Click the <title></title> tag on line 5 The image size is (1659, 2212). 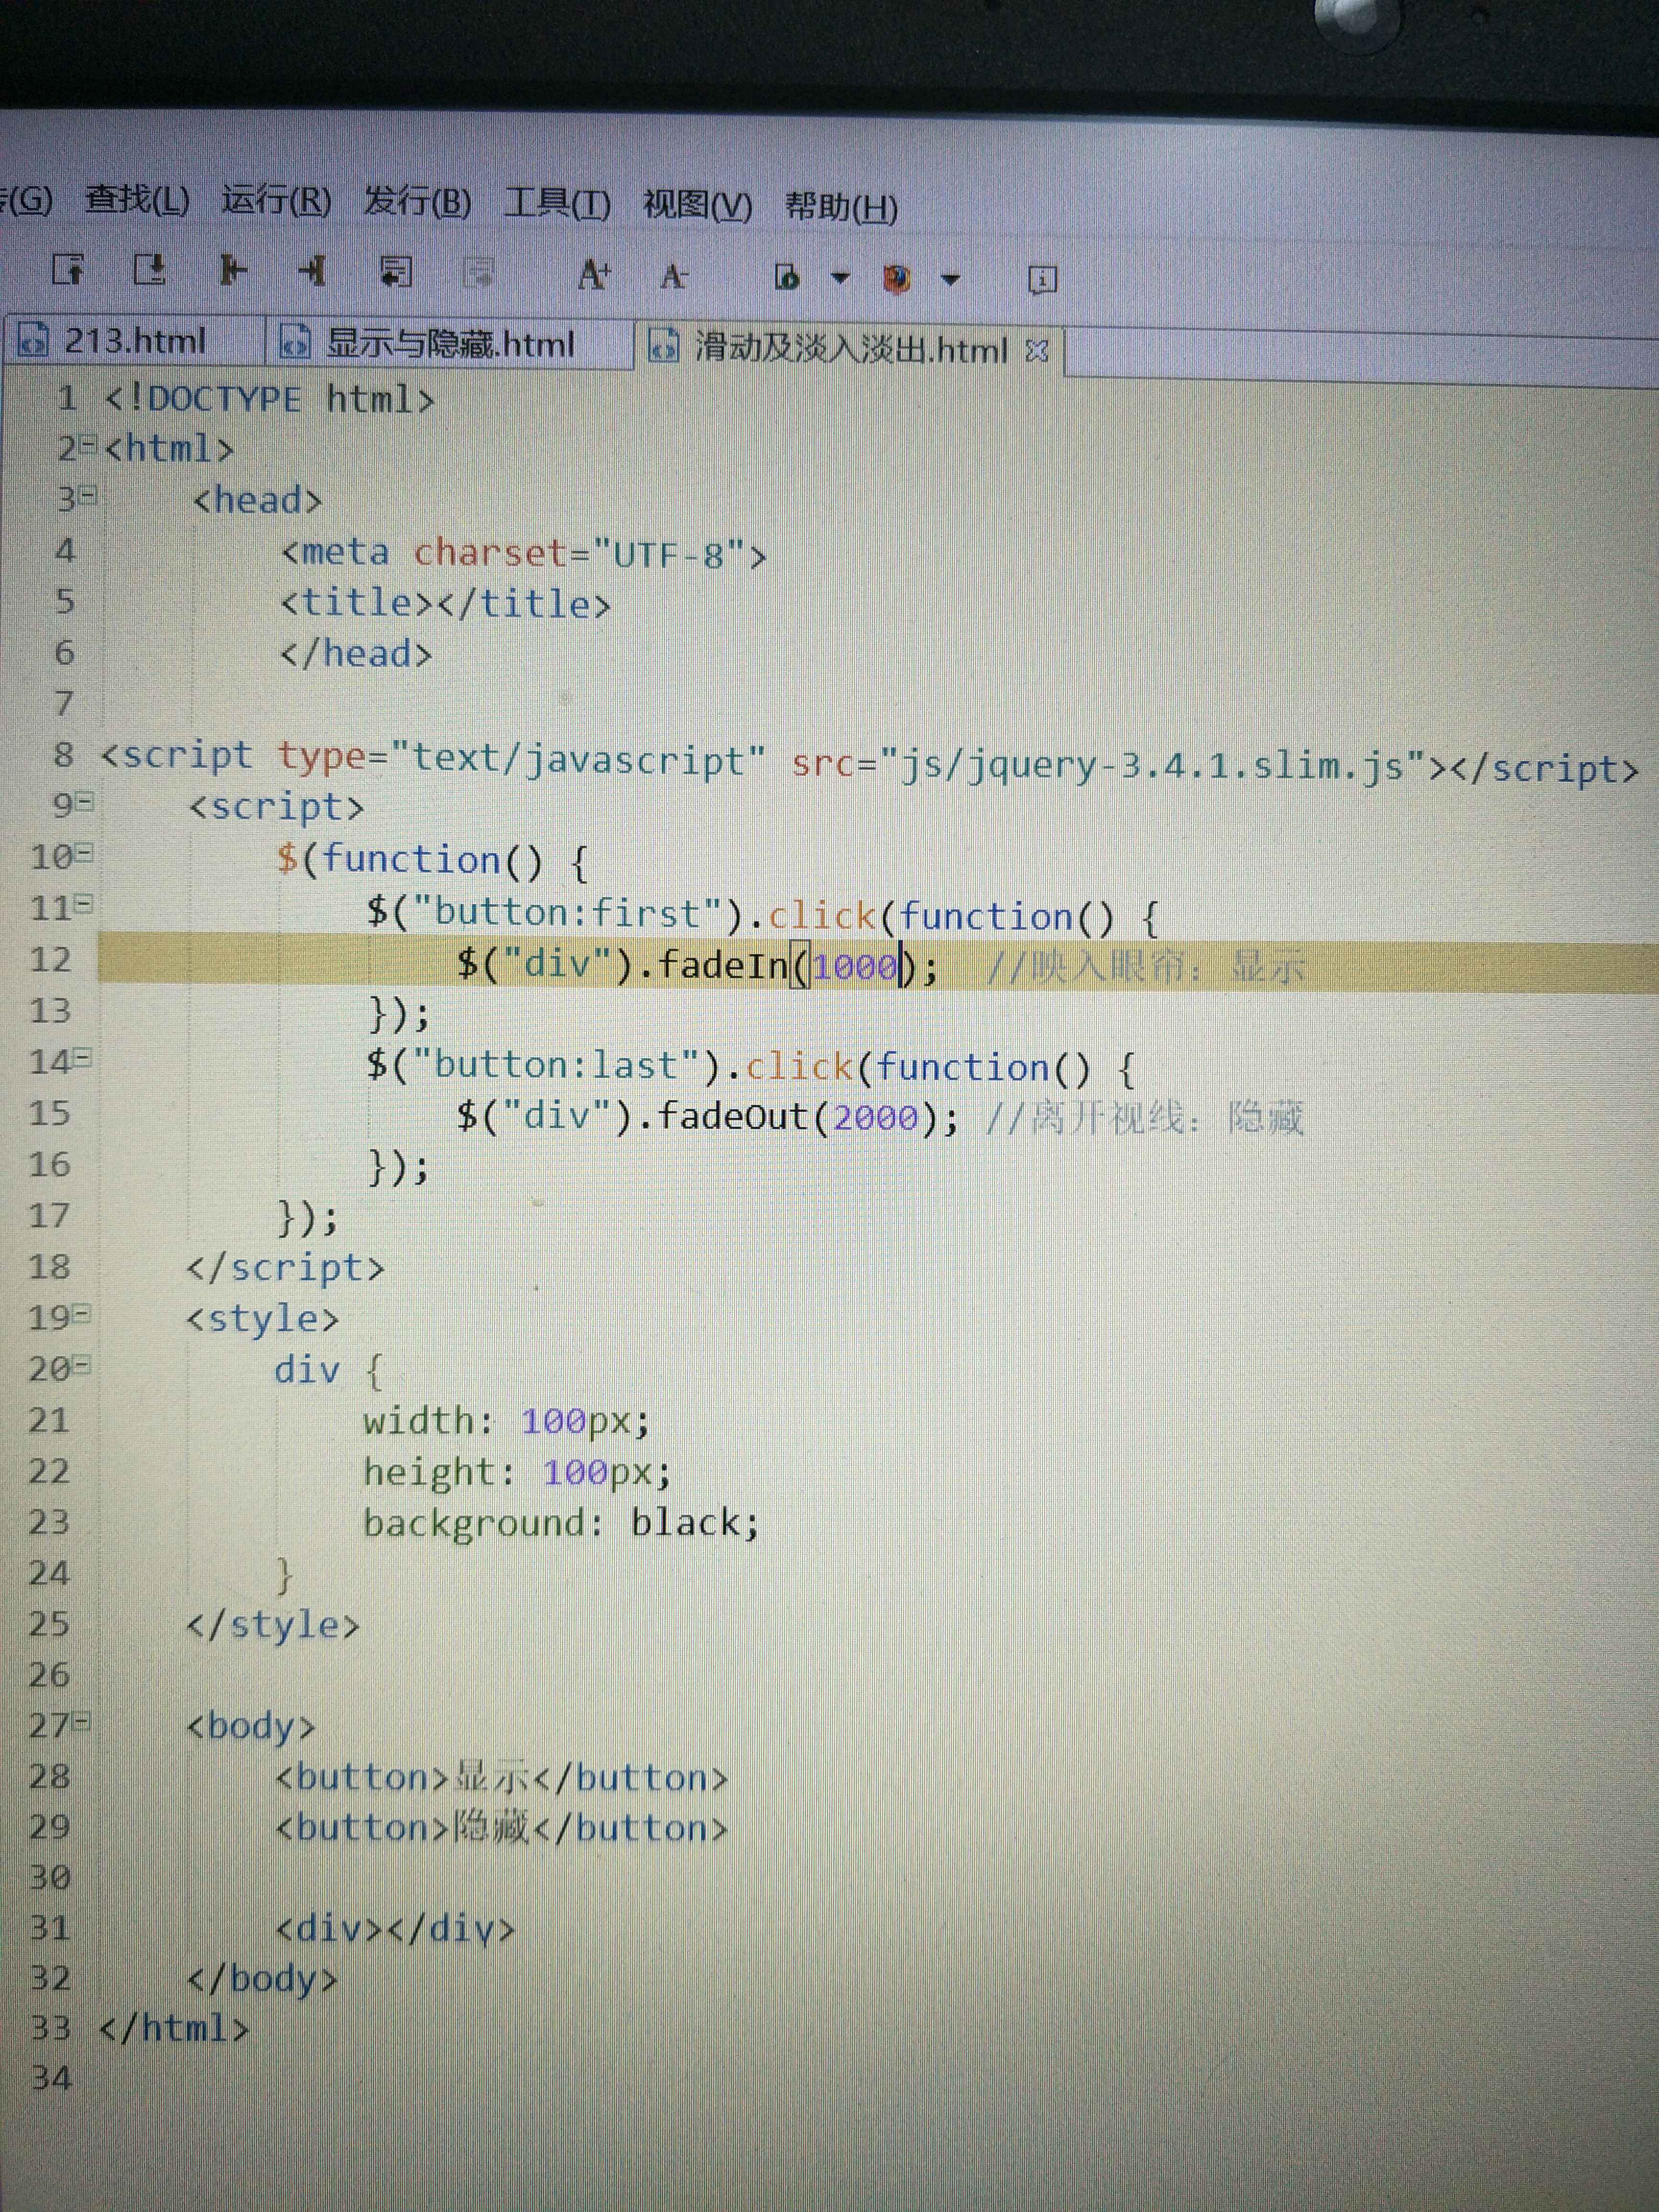[x=446, y=604]
